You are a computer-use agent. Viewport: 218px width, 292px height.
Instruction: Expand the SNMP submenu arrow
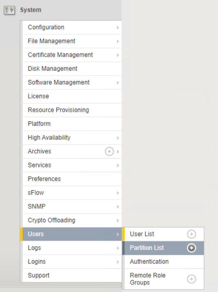(x=118, y=207)
